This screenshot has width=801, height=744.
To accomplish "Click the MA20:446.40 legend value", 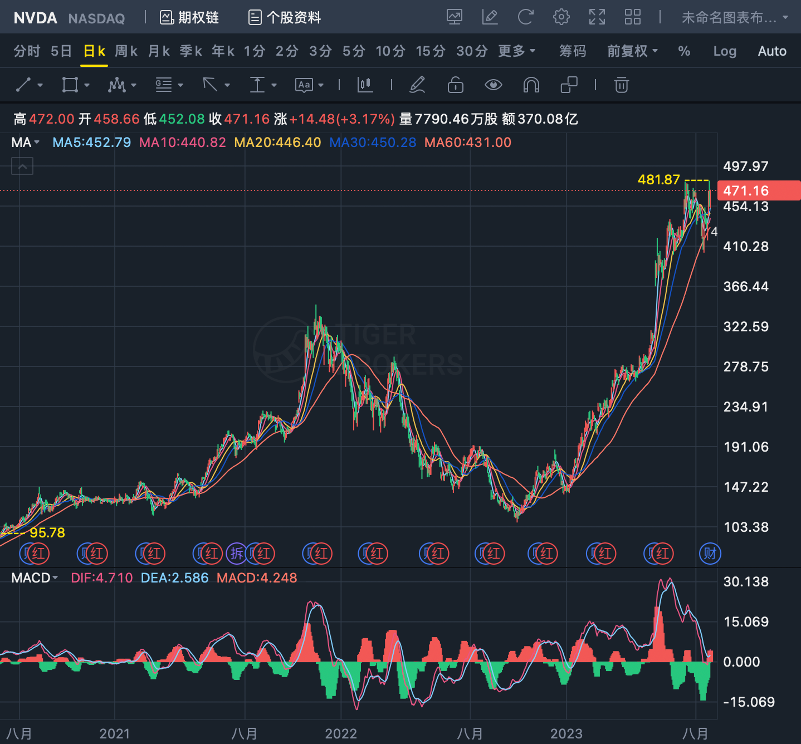I will coord(277,142).
